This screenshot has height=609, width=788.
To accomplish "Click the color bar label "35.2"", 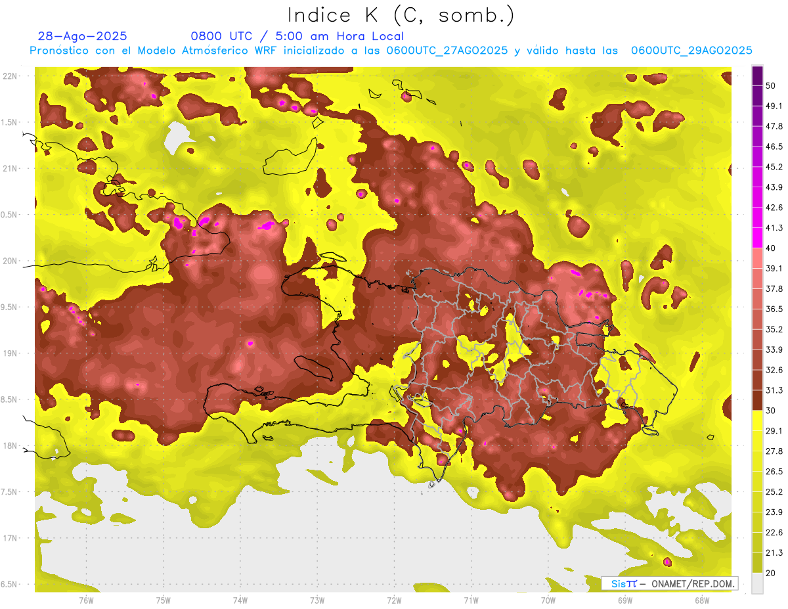I will point(774,329).
